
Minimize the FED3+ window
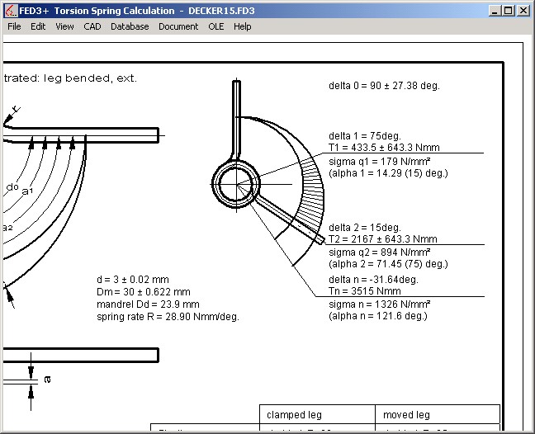tap(495, 11)
